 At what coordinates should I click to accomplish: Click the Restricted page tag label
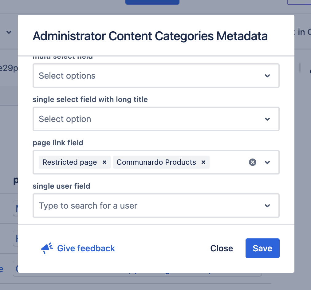70,162
